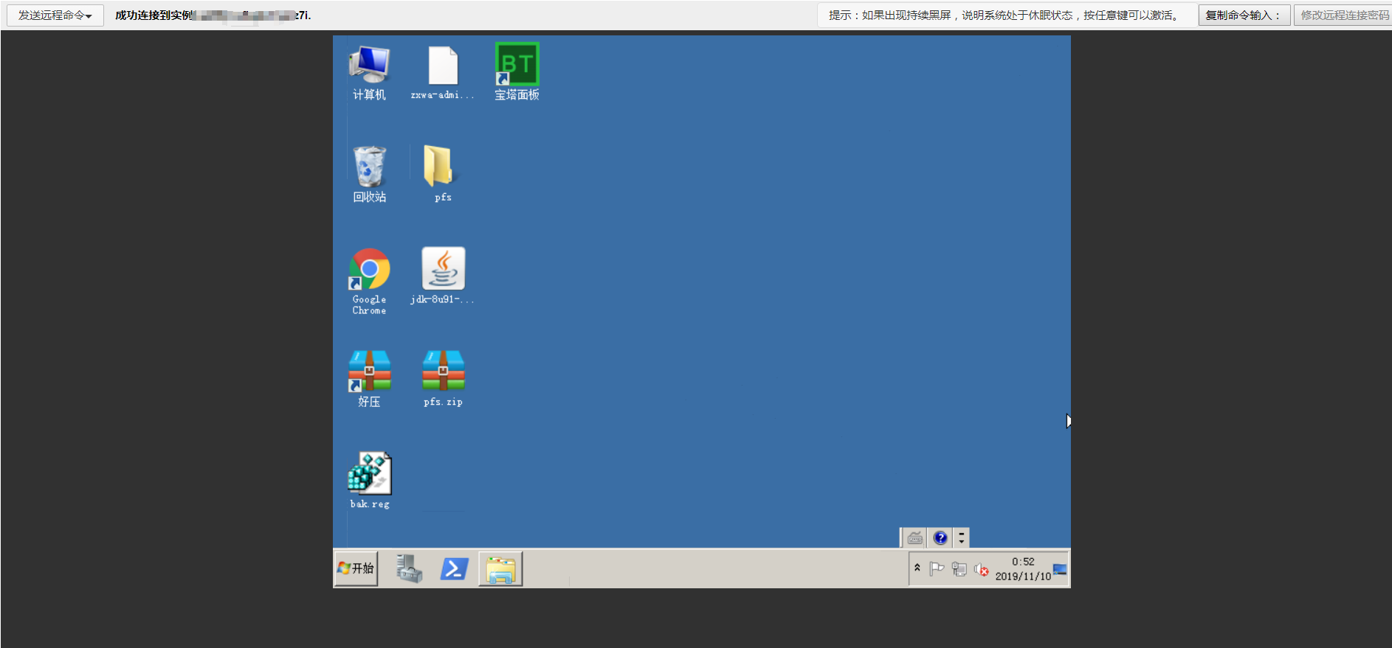Open the 回收站 recycle bin
1392x648 pixels.
click(x=369, y=174)
